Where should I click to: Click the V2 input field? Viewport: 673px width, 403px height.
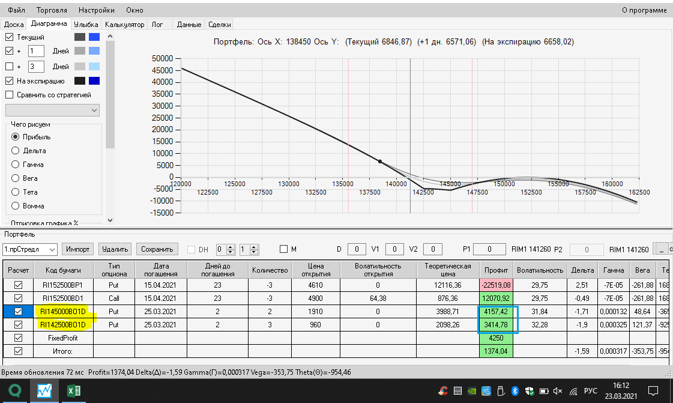433,249
